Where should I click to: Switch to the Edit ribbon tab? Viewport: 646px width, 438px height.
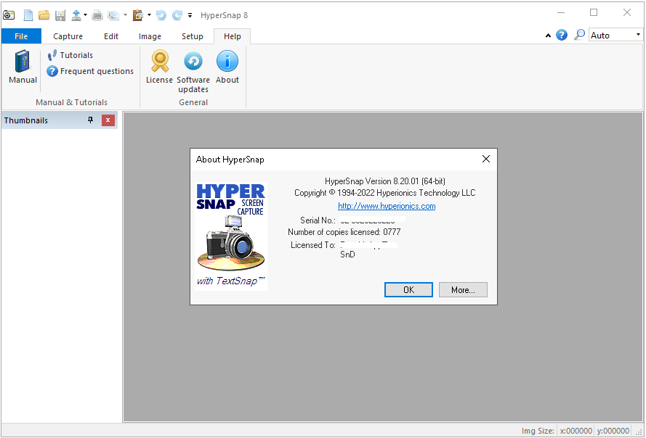click(111, 36)
